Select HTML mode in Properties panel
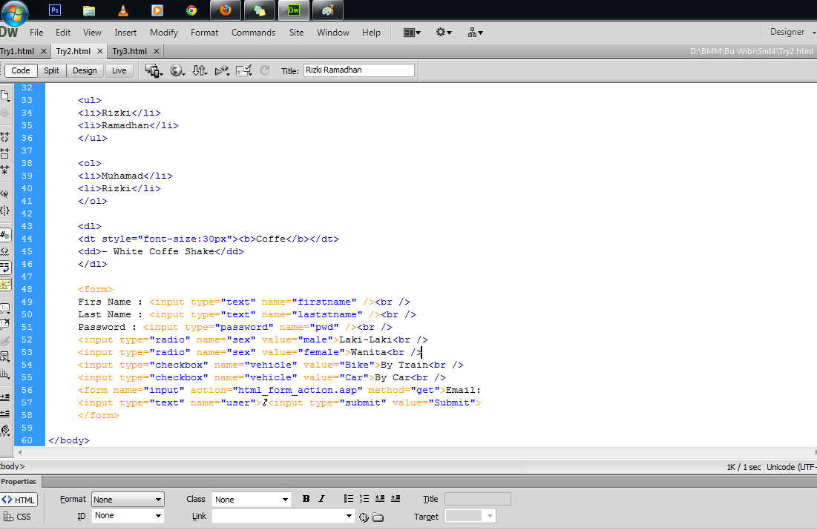The image size is (817, 530). 19,500
